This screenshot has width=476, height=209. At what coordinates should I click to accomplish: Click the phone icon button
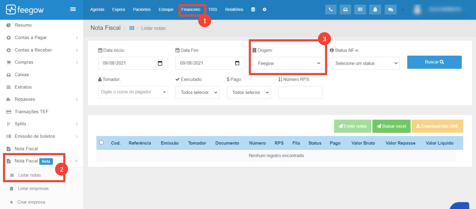click(x=331, y=9)
